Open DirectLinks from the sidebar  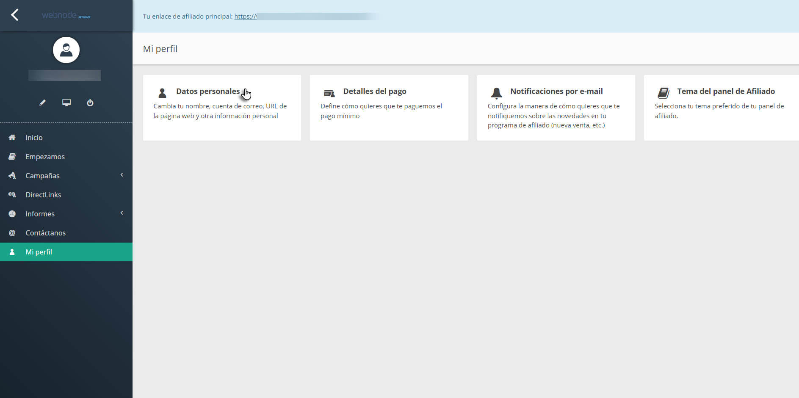click(x=43, y=195)
